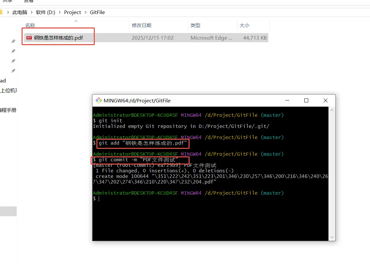Click terminal scrollbar up arrow
The width and height of the screenshot is (370, 264).
coord(332,110)
